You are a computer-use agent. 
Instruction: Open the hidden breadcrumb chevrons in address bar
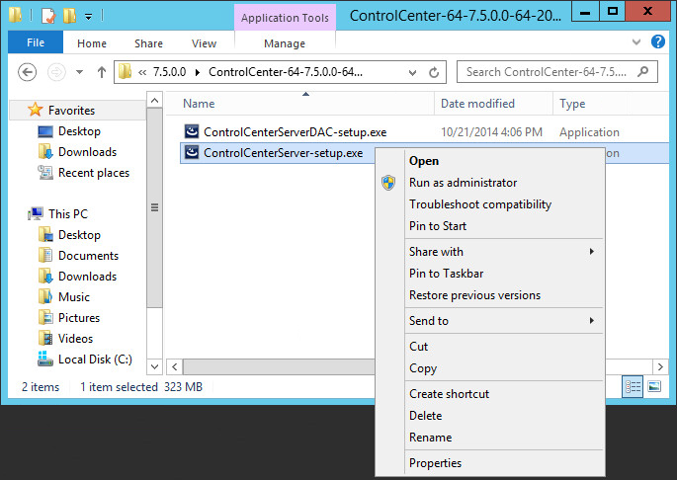click(142, 72)
